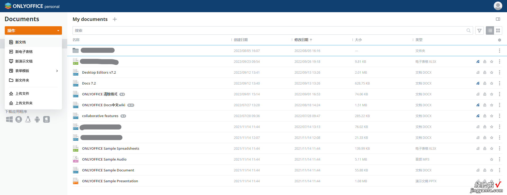Mark Desktop Editors v7.2 as favorite

click(492, 72)
